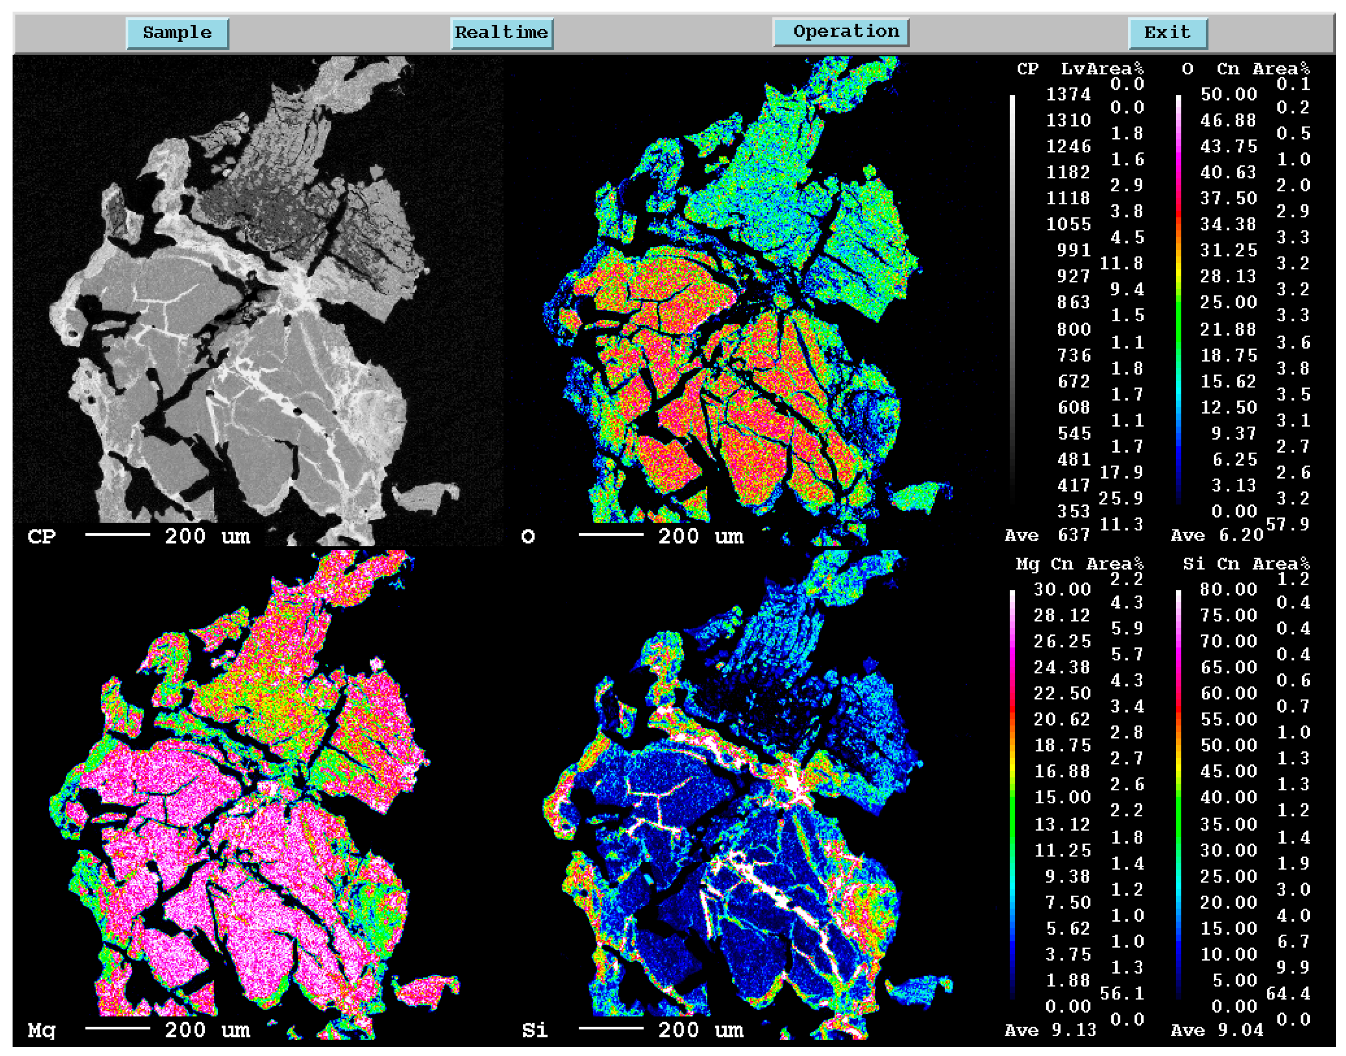Select the O oxygen element map
Image resolution: width=1346 pixels, height=1056 pixels.
coord(751,300)
